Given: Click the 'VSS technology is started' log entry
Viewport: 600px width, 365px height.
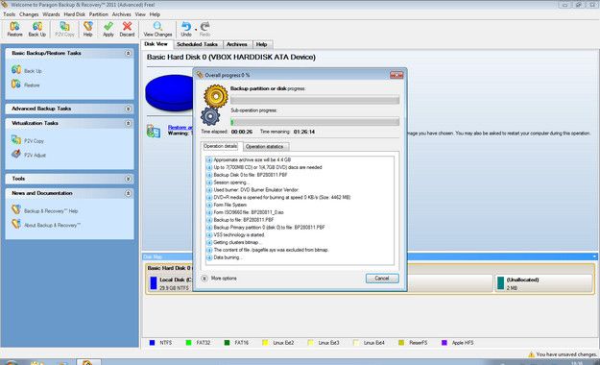Looking at the screenshot, I should (x=239, y=234).
